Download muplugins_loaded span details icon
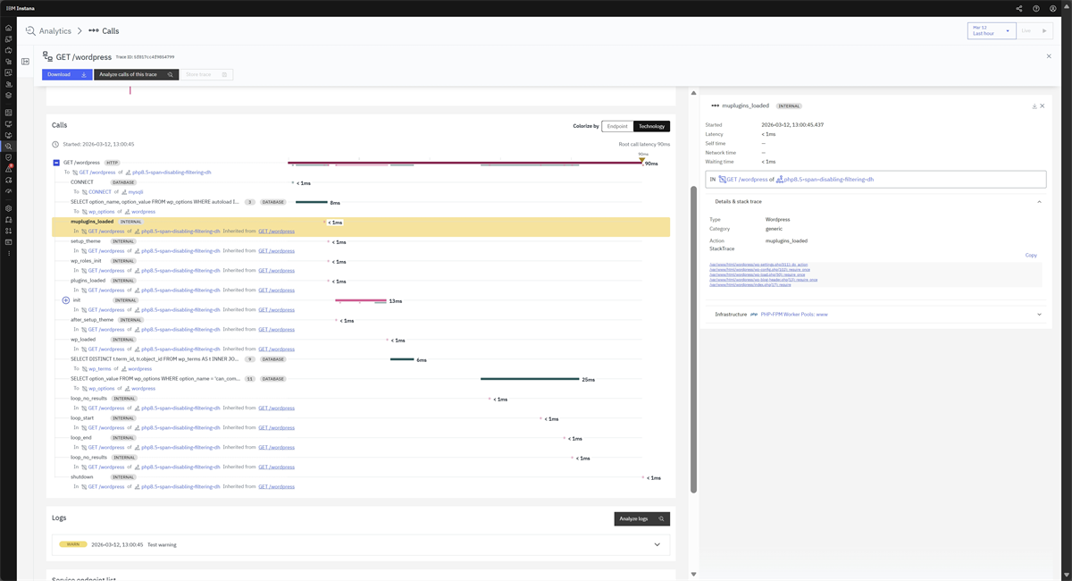Viewport: 1072px width, 581px height. pyautogui.click(x=1034, y=105)
